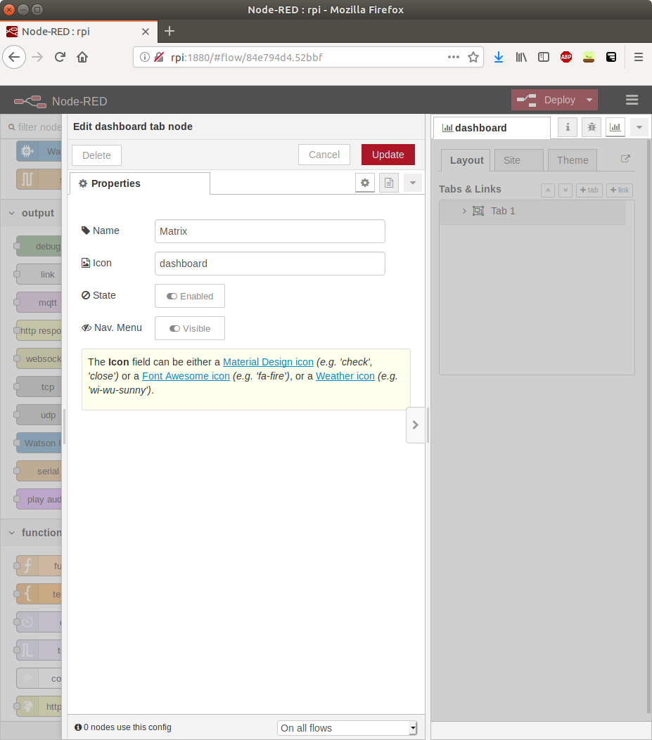
Task: Open the Firefox downloads arrow
Action: 499,57
